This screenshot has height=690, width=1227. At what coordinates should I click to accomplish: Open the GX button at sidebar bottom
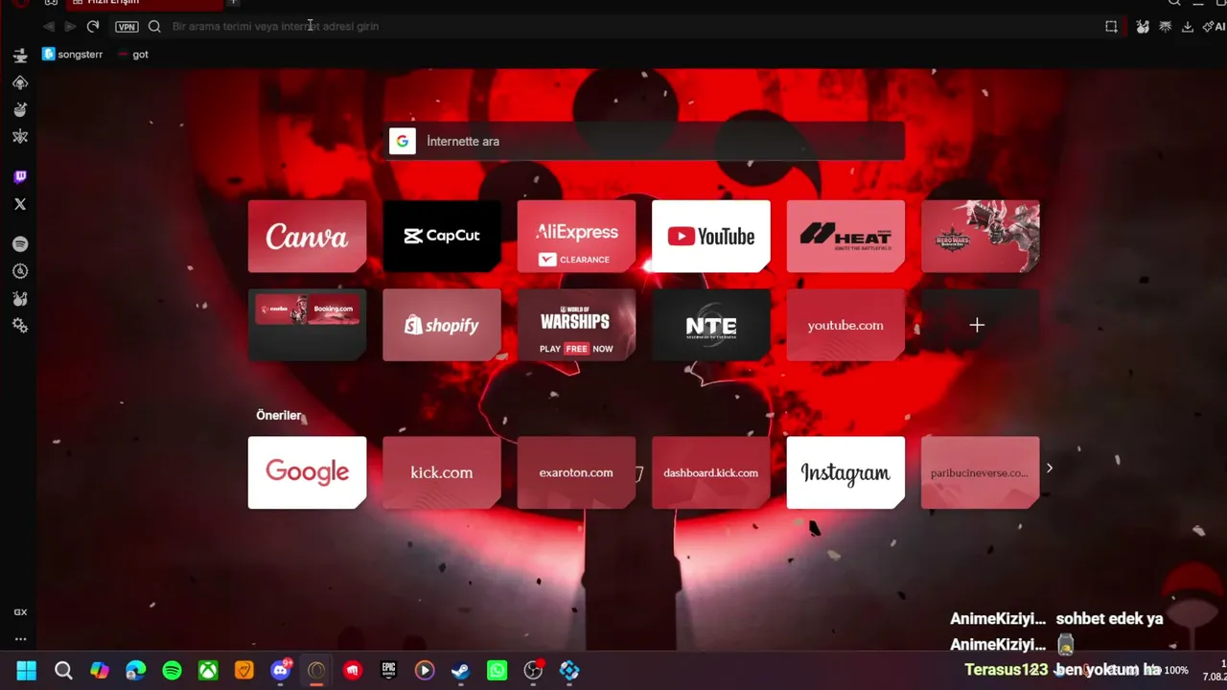(20, 612)
